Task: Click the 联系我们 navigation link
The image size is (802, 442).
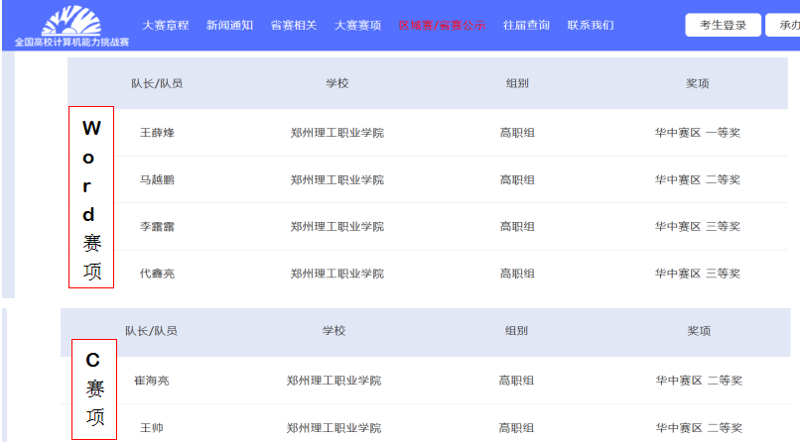Action: pos(591,25)
